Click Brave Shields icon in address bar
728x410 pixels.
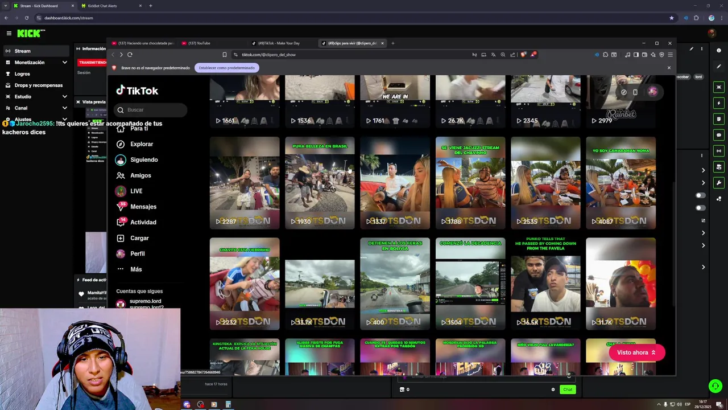tap(523, 55)
